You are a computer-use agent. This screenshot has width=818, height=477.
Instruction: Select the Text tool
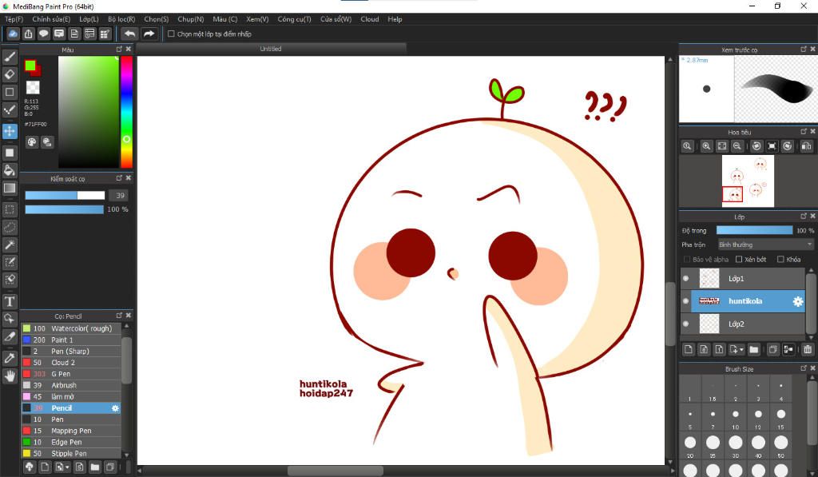click(10, 301)
